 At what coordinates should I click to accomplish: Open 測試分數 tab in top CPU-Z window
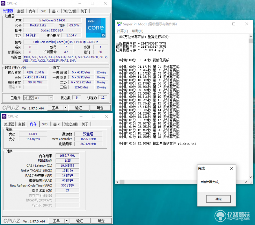(69, 11)
